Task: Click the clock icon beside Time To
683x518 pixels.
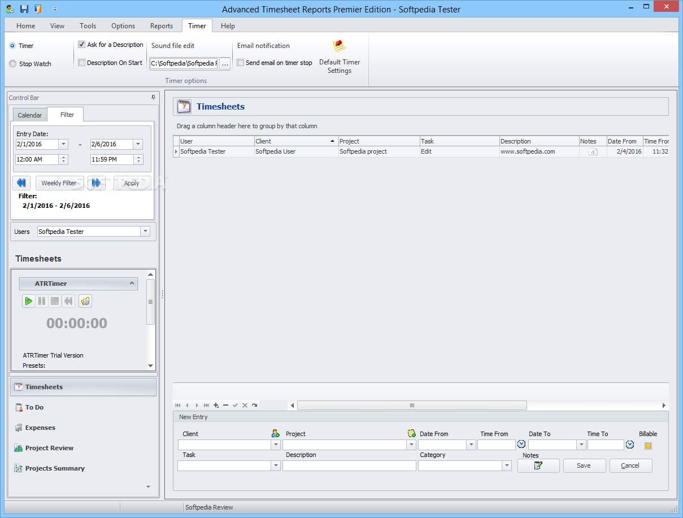Action: coord(630,445)
